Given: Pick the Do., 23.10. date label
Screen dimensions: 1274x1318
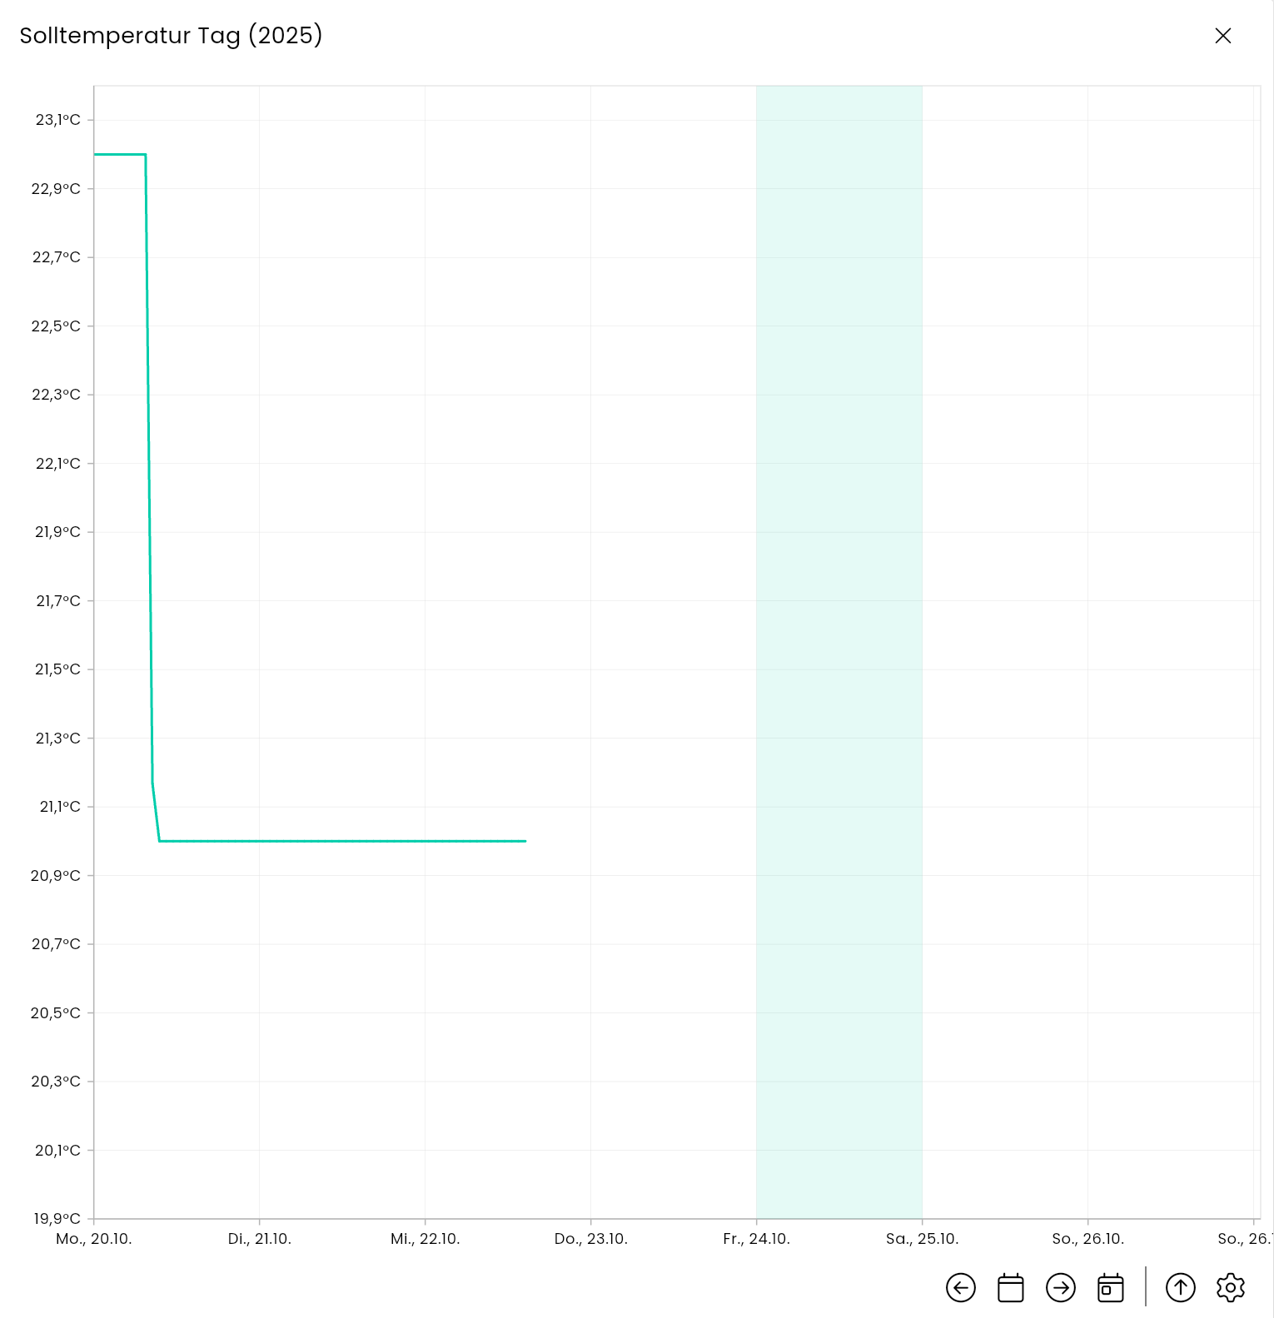Looking at the screenshot, I should pyautogui.click(x=591, y=1239).
